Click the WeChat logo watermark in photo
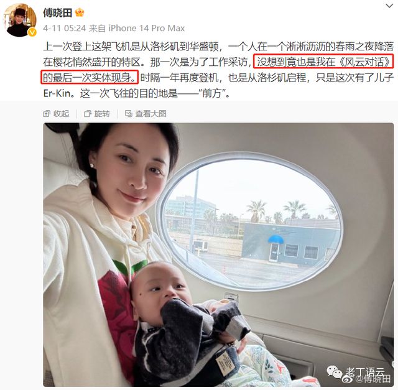The image size is (398, 390). coord(335,371)
